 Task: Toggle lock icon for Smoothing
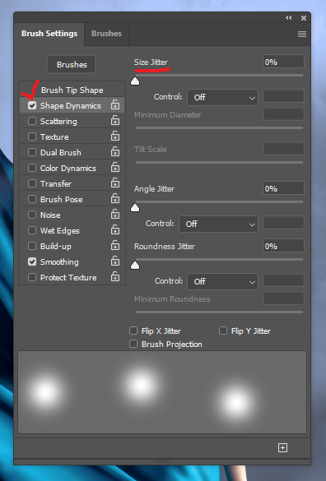115,261
